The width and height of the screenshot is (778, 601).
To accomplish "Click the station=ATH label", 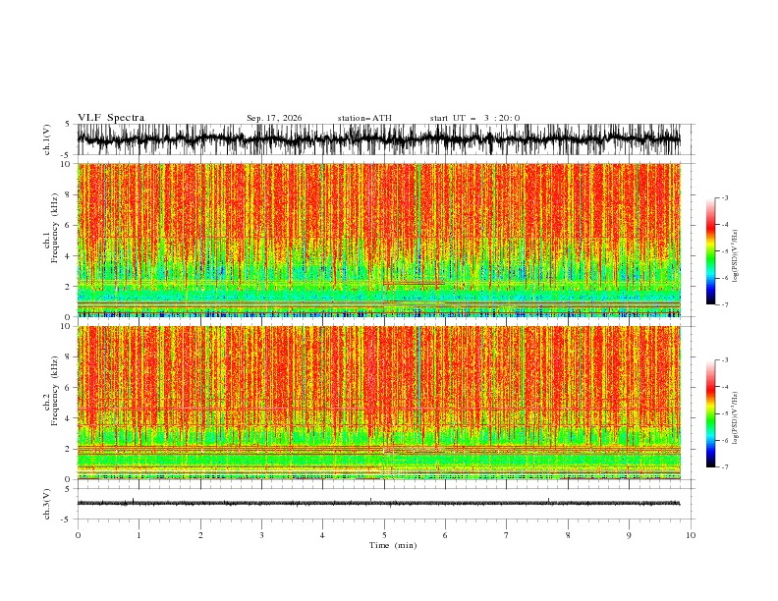I will [364, 118].
